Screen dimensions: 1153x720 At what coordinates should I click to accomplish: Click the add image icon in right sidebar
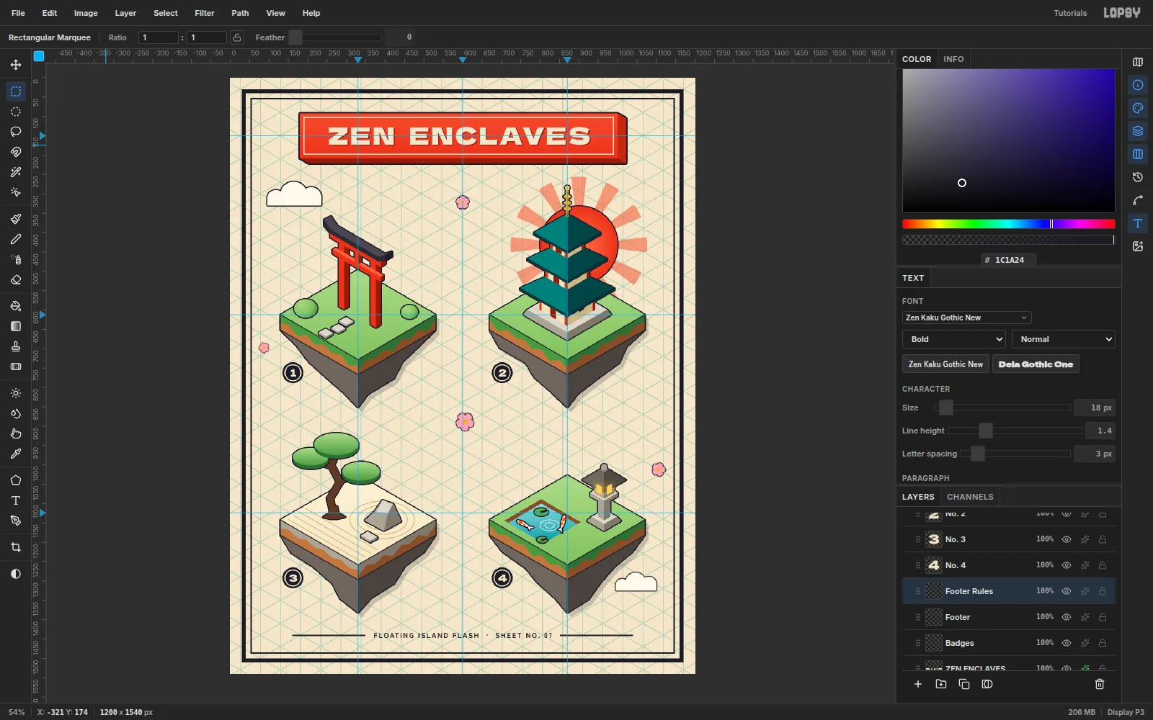tap(1138, 246)
